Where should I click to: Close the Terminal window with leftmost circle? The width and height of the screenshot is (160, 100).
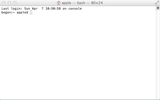click(x=4, y=3)
